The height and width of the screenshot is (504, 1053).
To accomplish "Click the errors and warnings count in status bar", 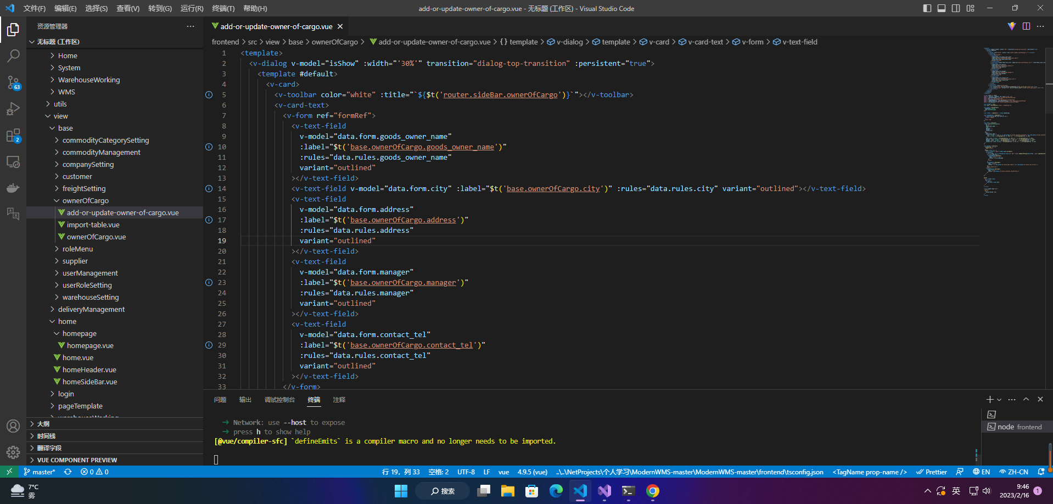I will (x=94, y=472).
